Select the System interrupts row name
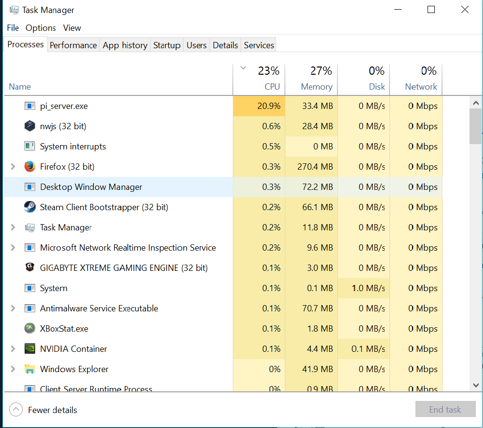 (x=73, y=147)
